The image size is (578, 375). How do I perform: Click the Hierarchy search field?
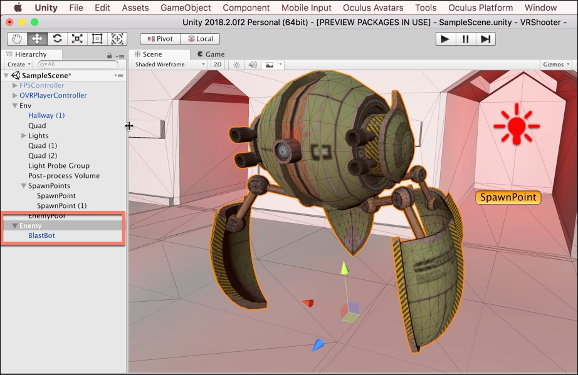click(78, 64)
